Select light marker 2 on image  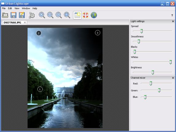pos(39,33)
